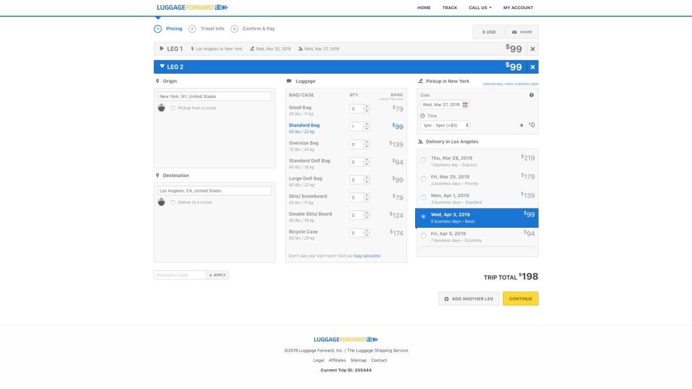
Task: Go to HOME in top navigation
Action: pyautogui.click(x=424, y=8)
